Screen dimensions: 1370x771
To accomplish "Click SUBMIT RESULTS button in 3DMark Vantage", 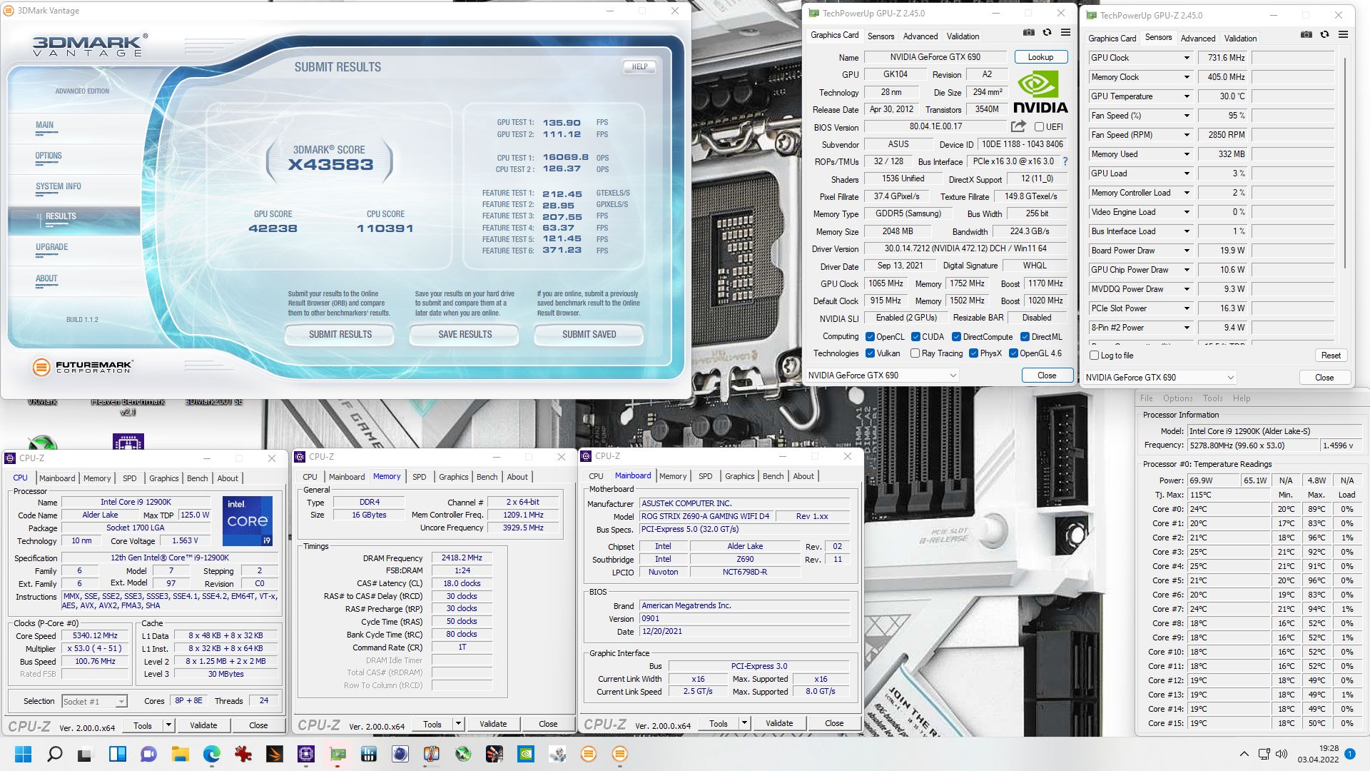I will [x=340, y=334].
